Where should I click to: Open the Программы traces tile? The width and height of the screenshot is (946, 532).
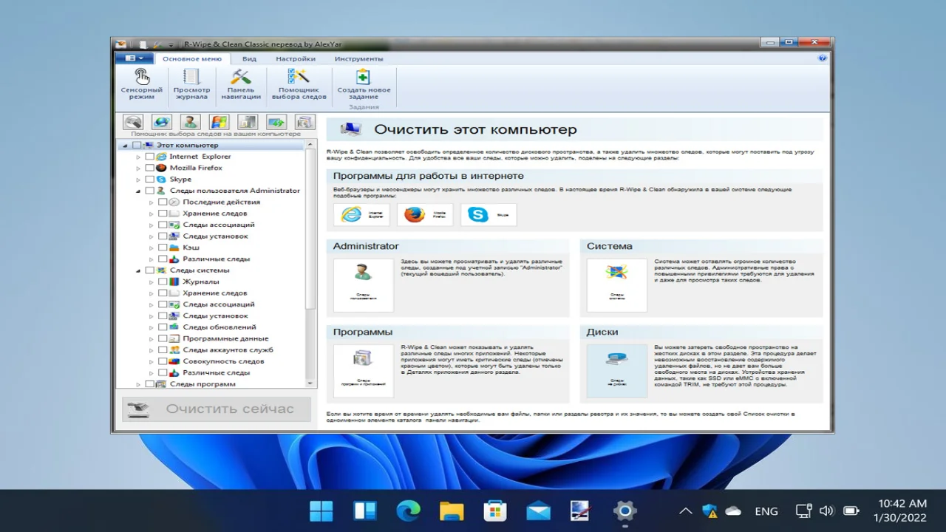[363, 371]
